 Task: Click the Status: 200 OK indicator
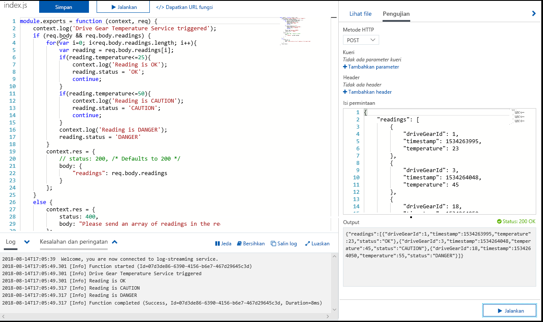click(x=516, y=222)
